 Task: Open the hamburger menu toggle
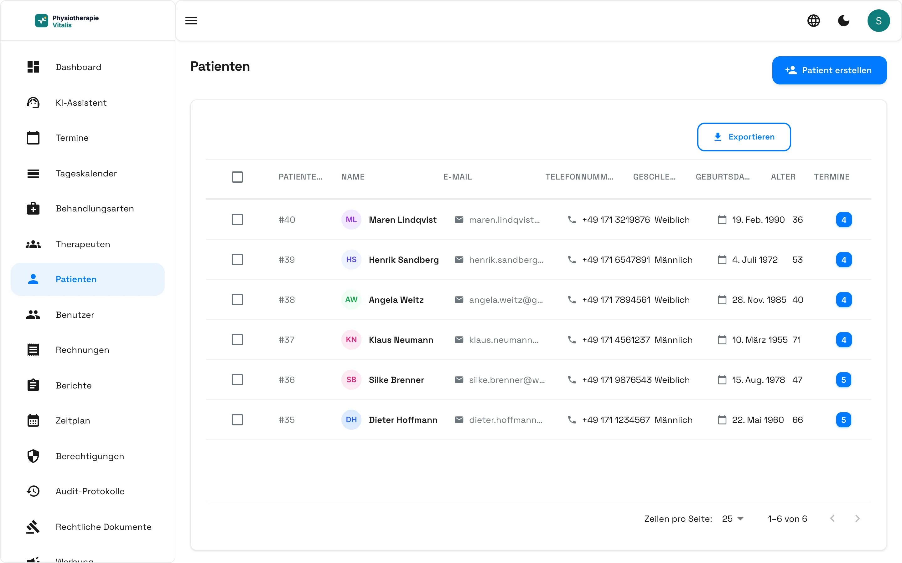(191, 20)
